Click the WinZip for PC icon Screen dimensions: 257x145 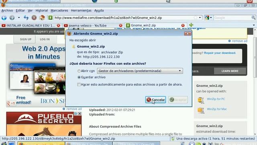pyautogui.click(x=201, y=100)
